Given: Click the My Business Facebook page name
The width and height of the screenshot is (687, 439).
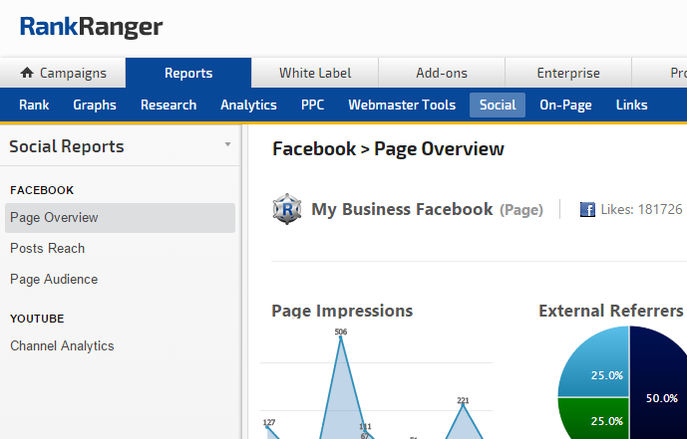Looking at the screenshot, I should coord(402,209).
